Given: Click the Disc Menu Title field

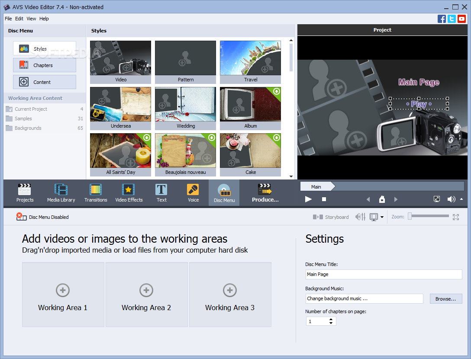Looking at the screenshot, I should 384,274.
